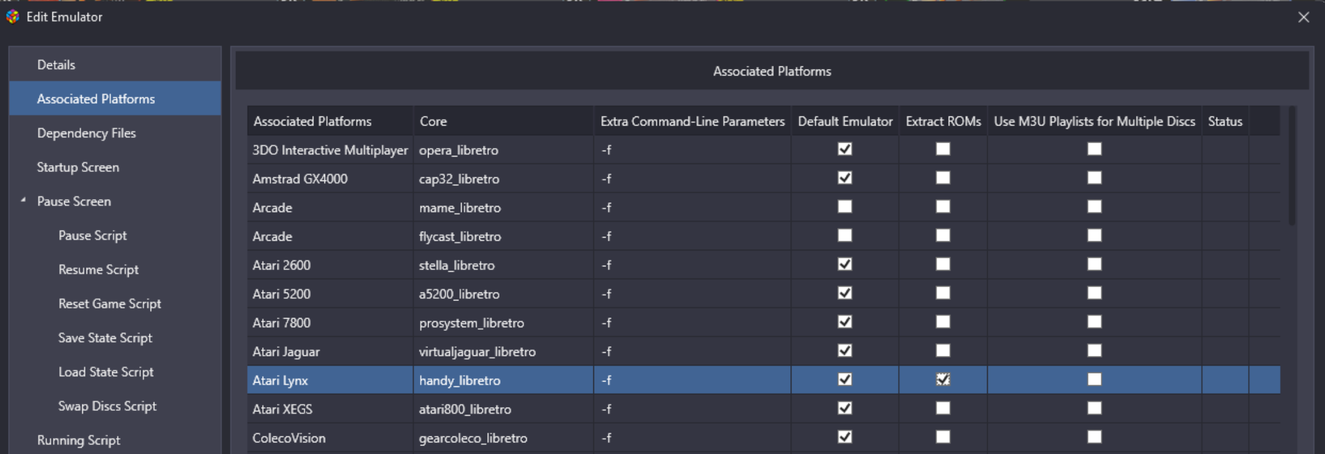Enable Extract ROMs for Arcade mame_libretro
This screenshot has width=1325, height=454.
[943, 207]
